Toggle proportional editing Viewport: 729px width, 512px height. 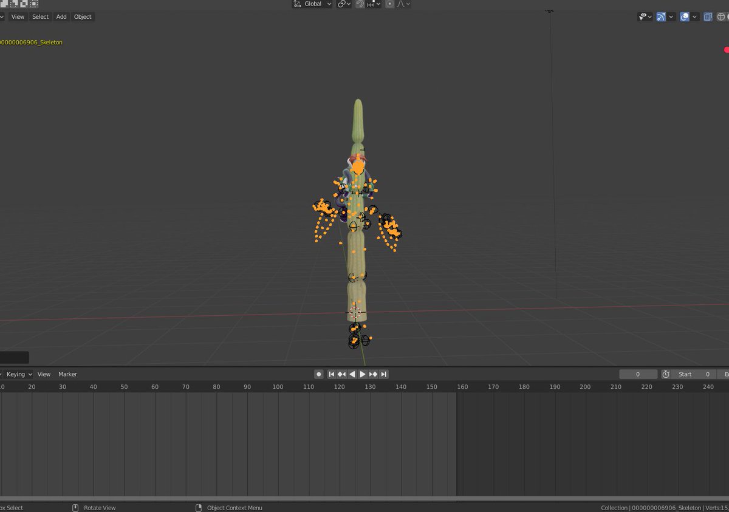click(389, 4)
